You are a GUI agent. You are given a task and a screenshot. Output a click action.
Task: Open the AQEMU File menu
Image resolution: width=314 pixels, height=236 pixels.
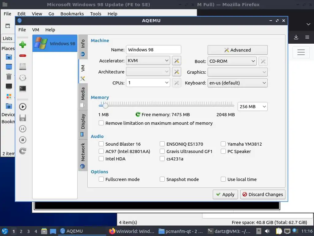click(22, 30)
